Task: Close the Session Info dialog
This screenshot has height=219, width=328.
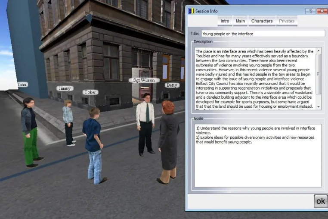Action: pyautogui.click(x=322, y=11)
